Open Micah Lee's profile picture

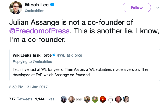[16, 8]
